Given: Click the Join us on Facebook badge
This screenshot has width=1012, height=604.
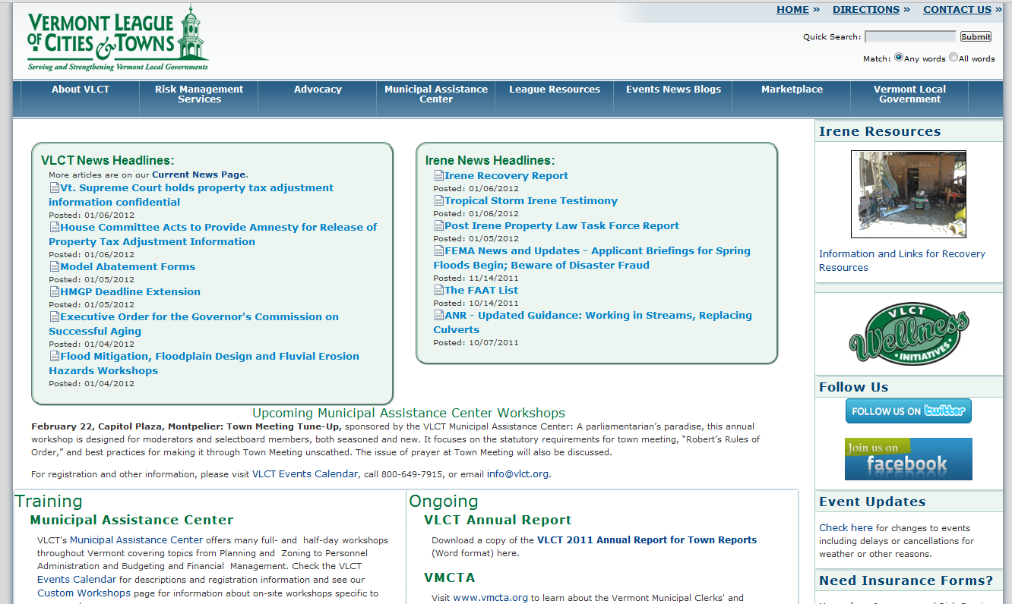Looking at the screenshot, I should [x=909, y=459].
